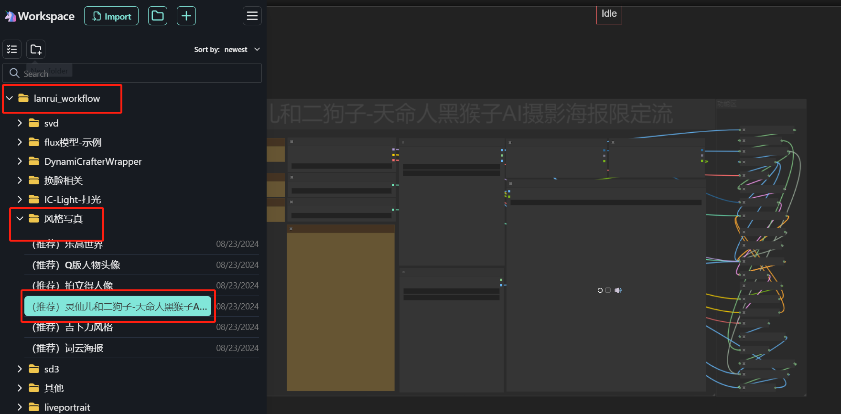Viewport: 841px width, 414px height.
Task: Click the Workspace unicorn logo icon
Action: 10,16
